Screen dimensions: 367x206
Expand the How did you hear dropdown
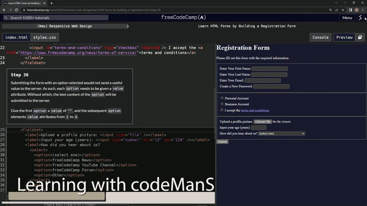[x=282, y=134]
